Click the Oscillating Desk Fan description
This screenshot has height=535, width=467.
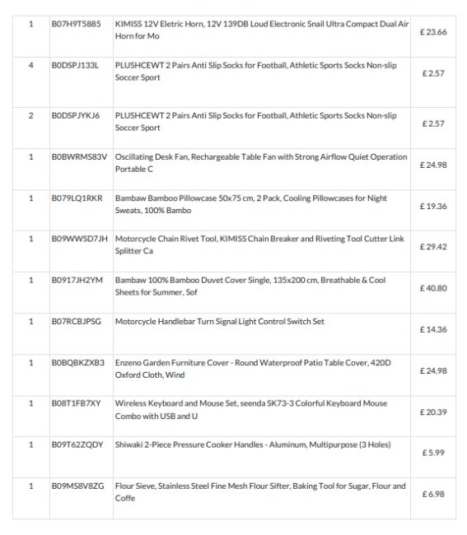pos(261,163)
